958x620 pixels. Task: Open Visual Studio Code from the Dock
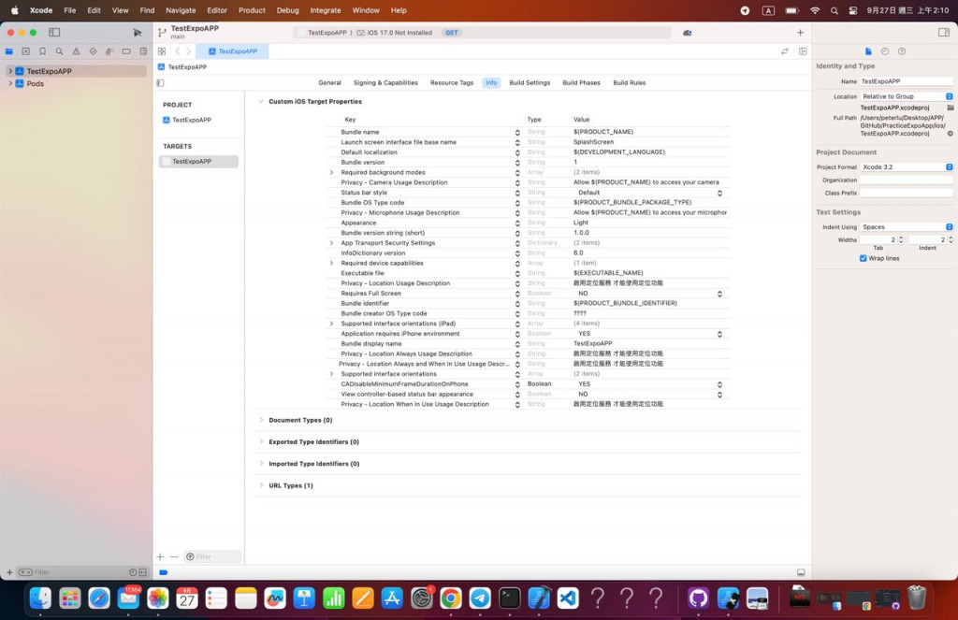pos(568,598)
